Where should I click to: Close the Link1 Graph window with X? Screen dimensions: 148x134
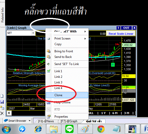[x=134, y=28]
